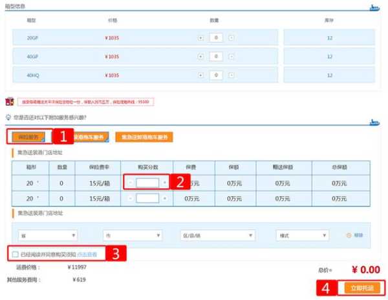The width and height of the screenshot is (388, 300).
Task: Select the 保险服务 insurance service tab
Action: pos(28,137)
